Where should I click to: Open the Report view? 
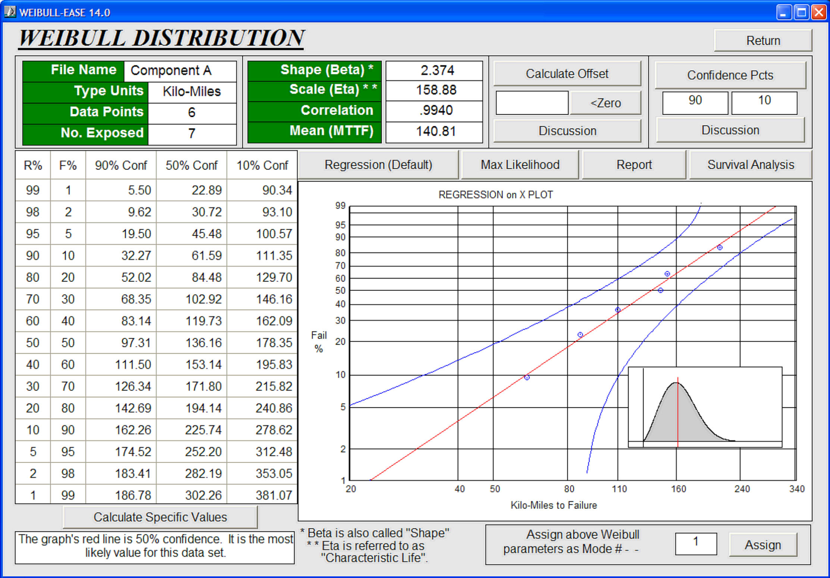634,165
